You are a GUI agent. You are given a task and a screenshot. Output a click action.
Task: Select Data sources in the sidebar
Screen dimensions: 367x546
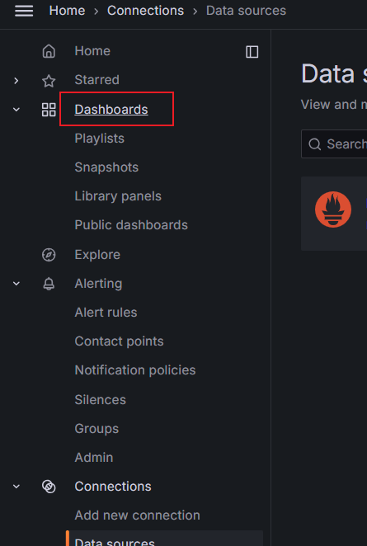point(164,539)
